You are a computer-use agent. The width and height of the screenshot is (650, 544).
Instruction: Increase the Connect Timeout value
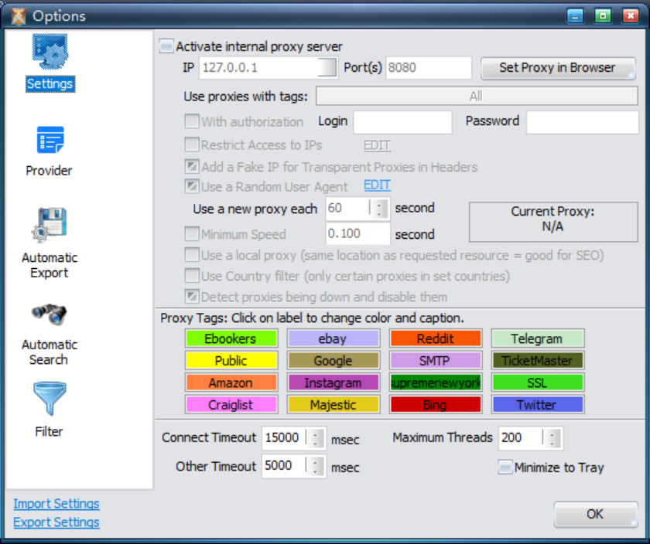(x=316, y=433)
